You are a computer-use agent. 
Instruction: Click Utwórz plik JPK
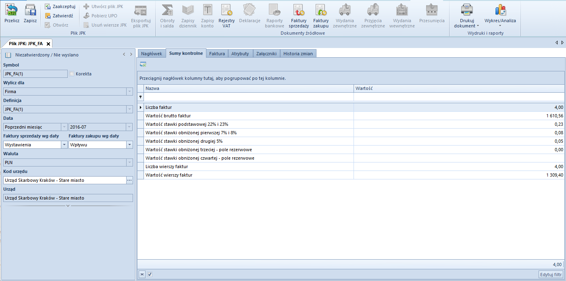pos(103,6)
